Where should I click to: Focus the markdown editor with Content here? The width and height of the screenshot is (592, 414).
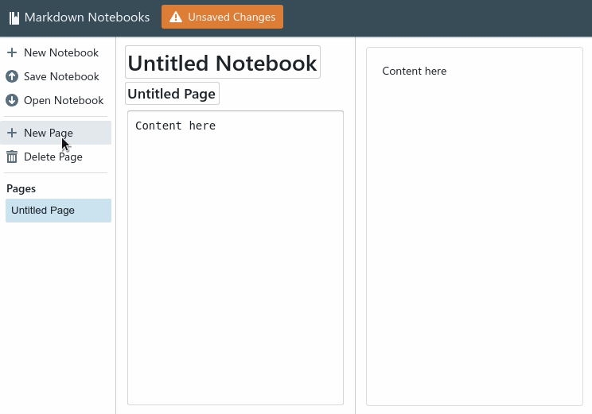pyautogui.click(x=236, y=258)
